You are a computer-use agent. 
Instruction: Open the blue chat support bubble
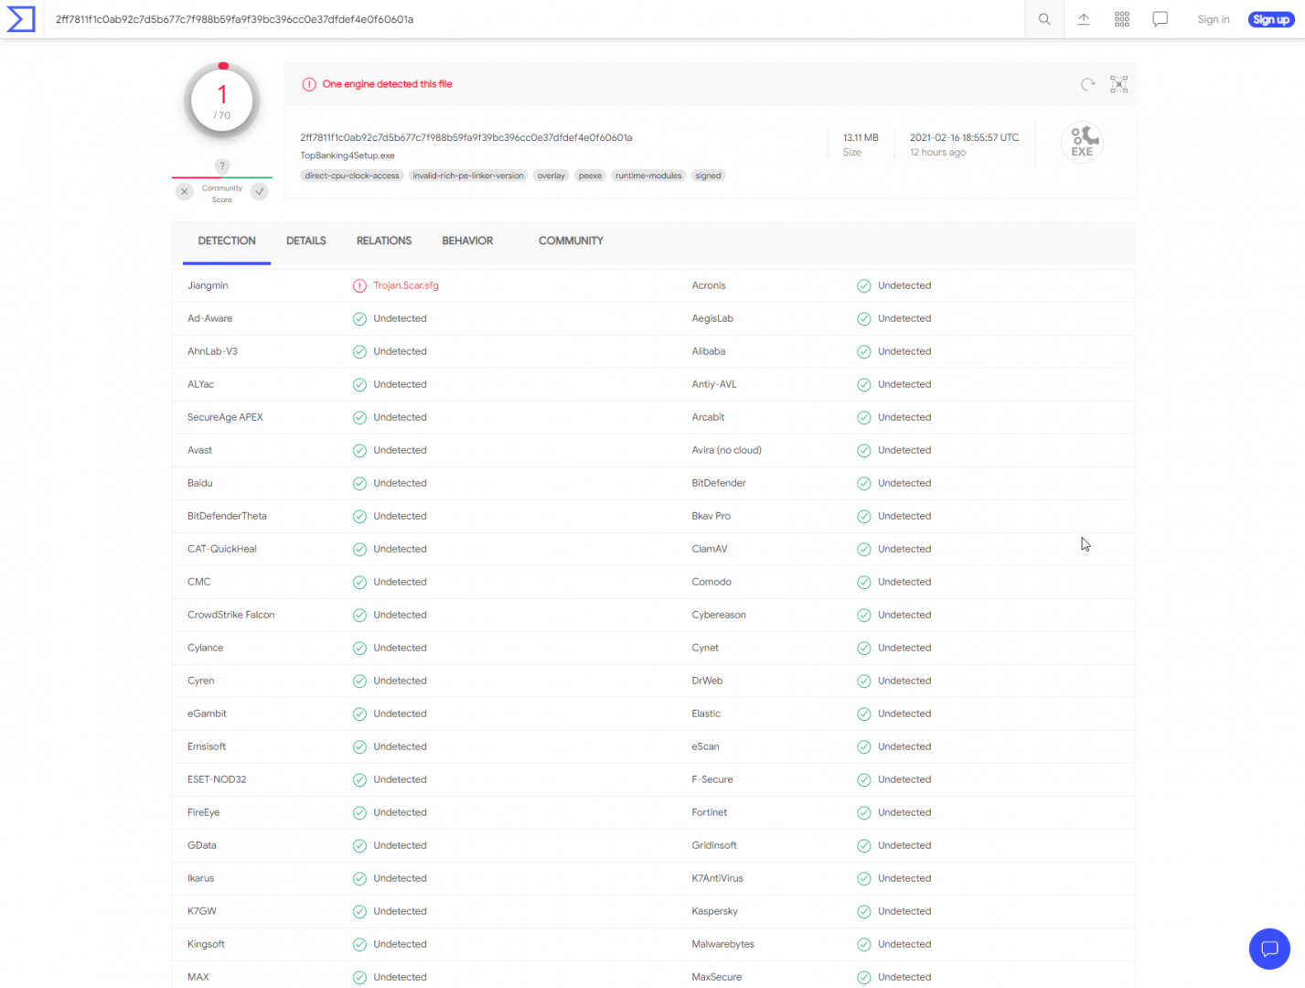click(1269, 949)
